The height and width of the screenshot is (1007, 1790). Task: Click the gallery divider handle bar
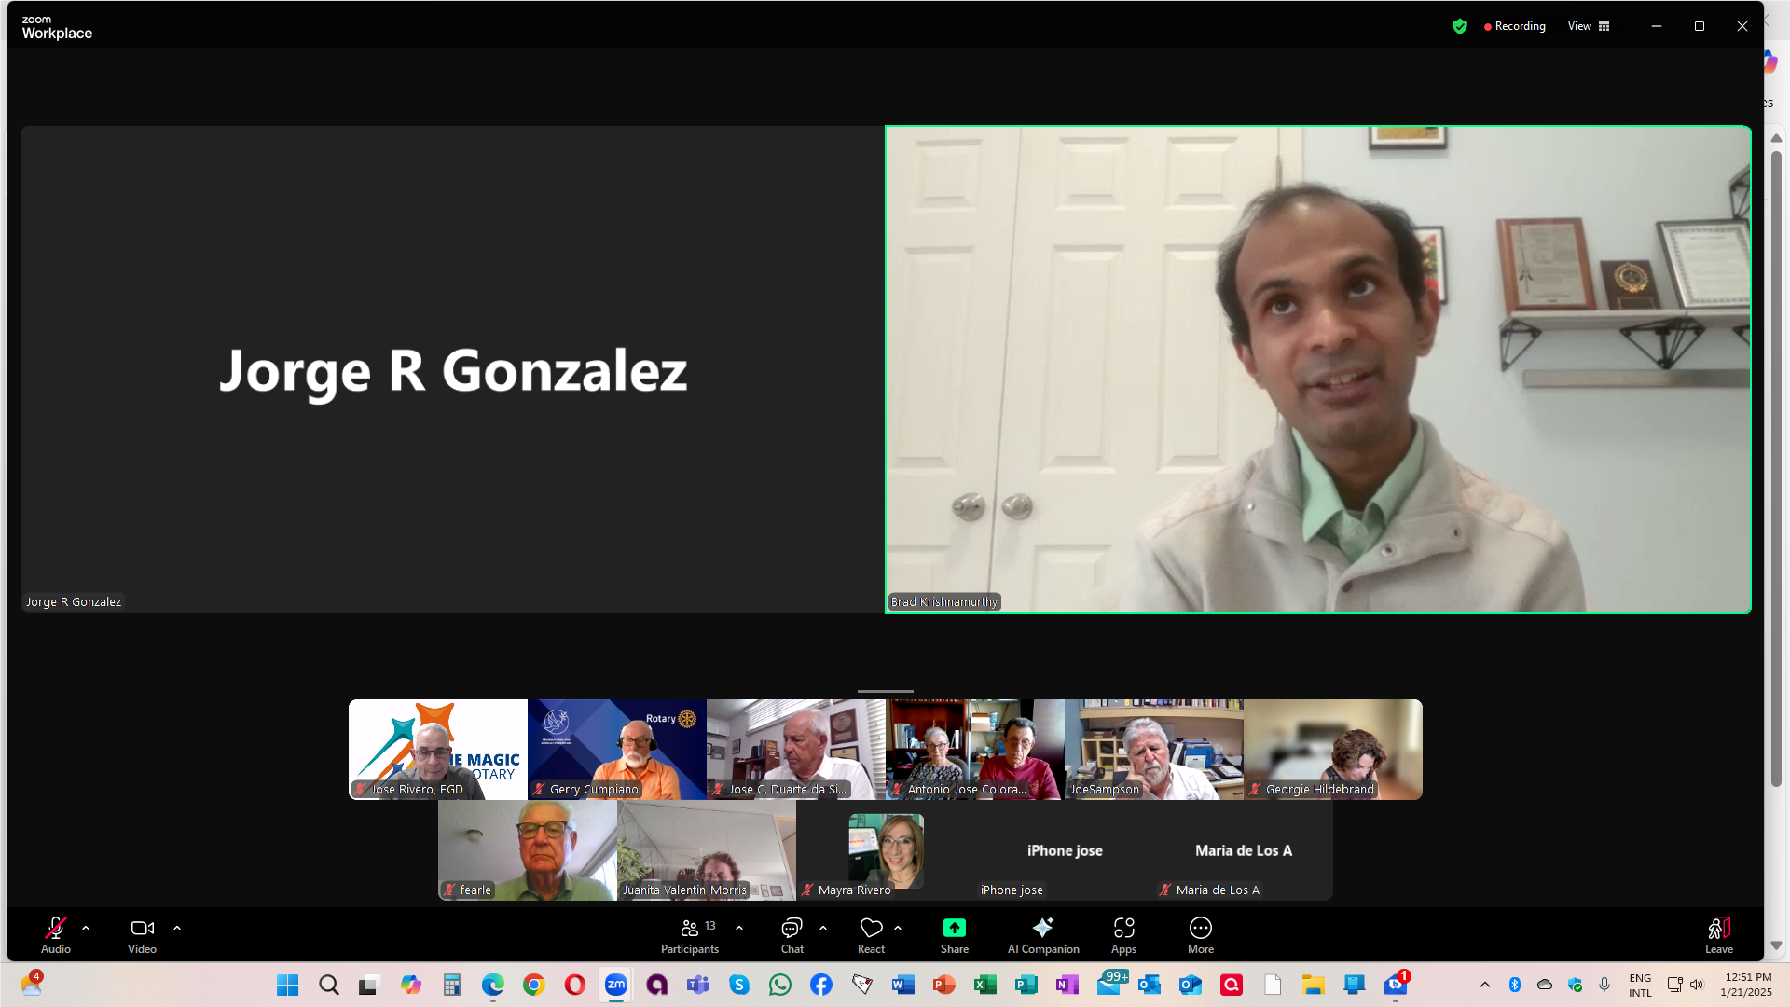pos(885,691)
